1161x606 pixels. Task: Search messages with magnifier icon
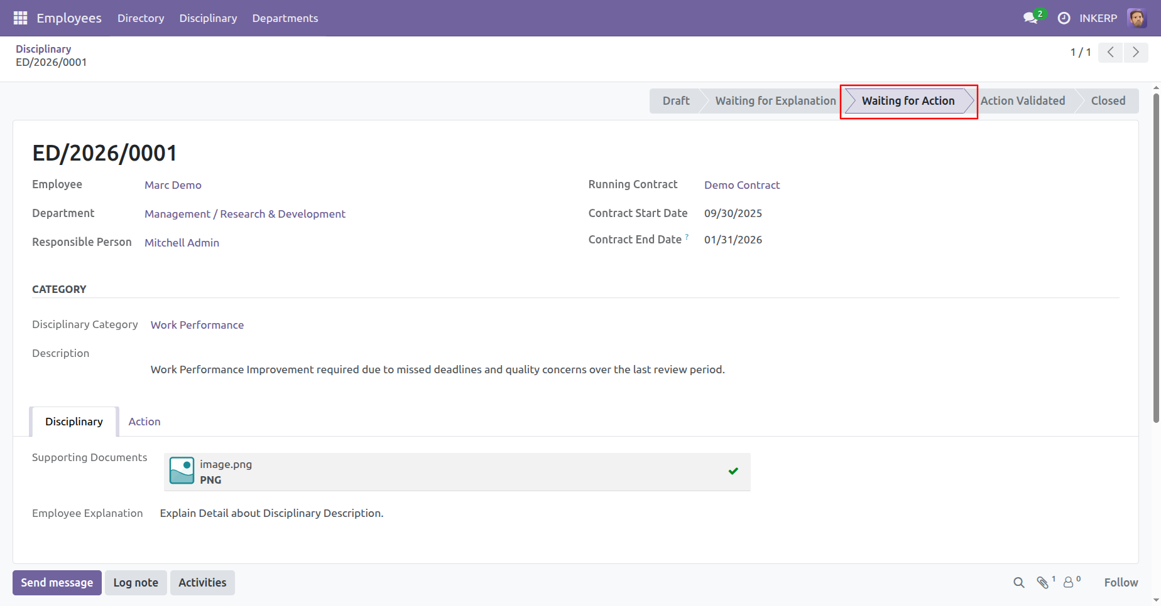pyautogui.click(x=1019, y=583)
